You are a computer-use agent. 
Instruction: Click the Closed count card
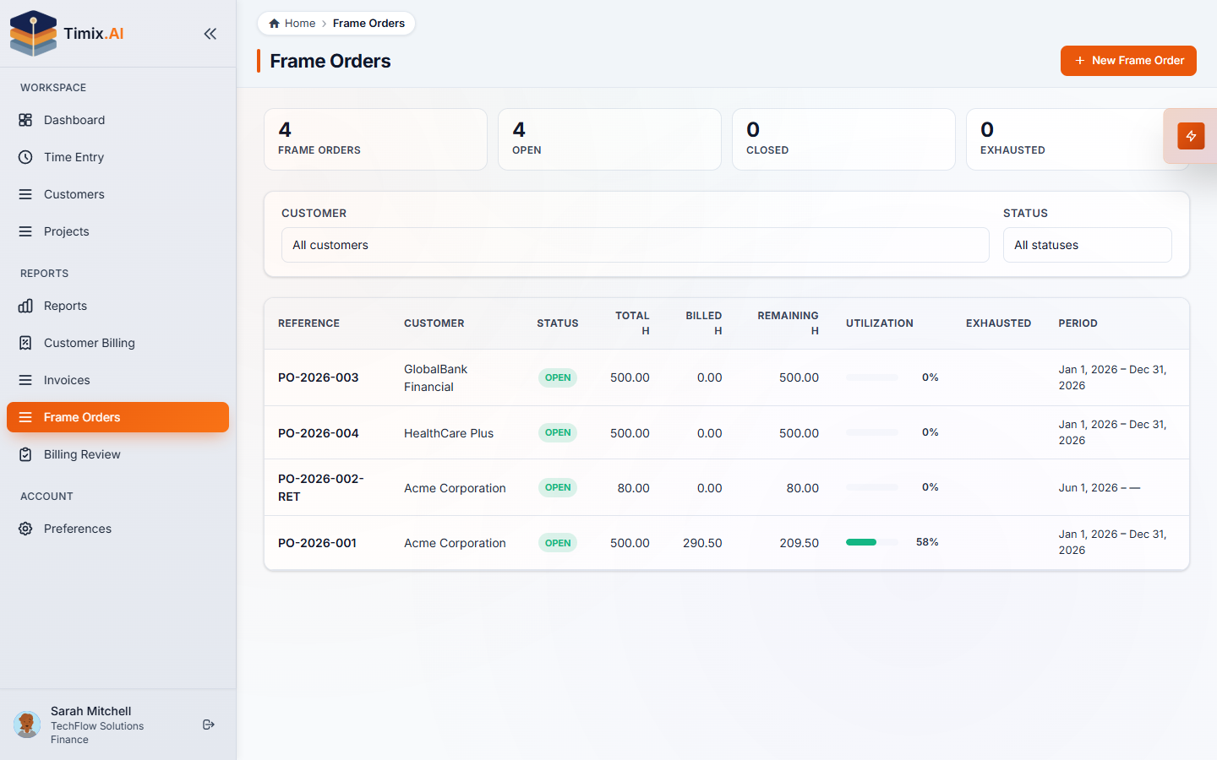(x=843, y=139)
